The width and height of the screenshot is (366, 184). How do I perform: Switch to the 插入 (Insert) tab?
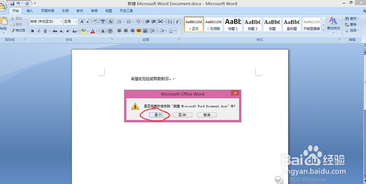point(30,11)
